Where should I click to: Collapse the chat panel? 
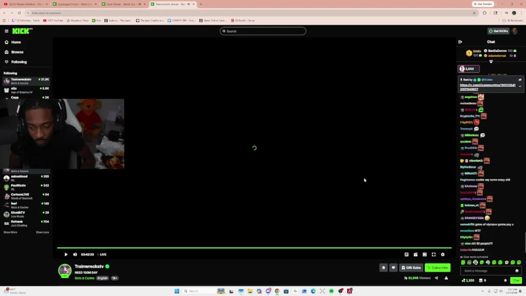pos(460,42)
